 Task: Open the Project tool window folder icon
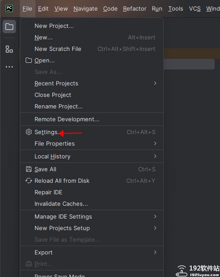tap(9, 27)
